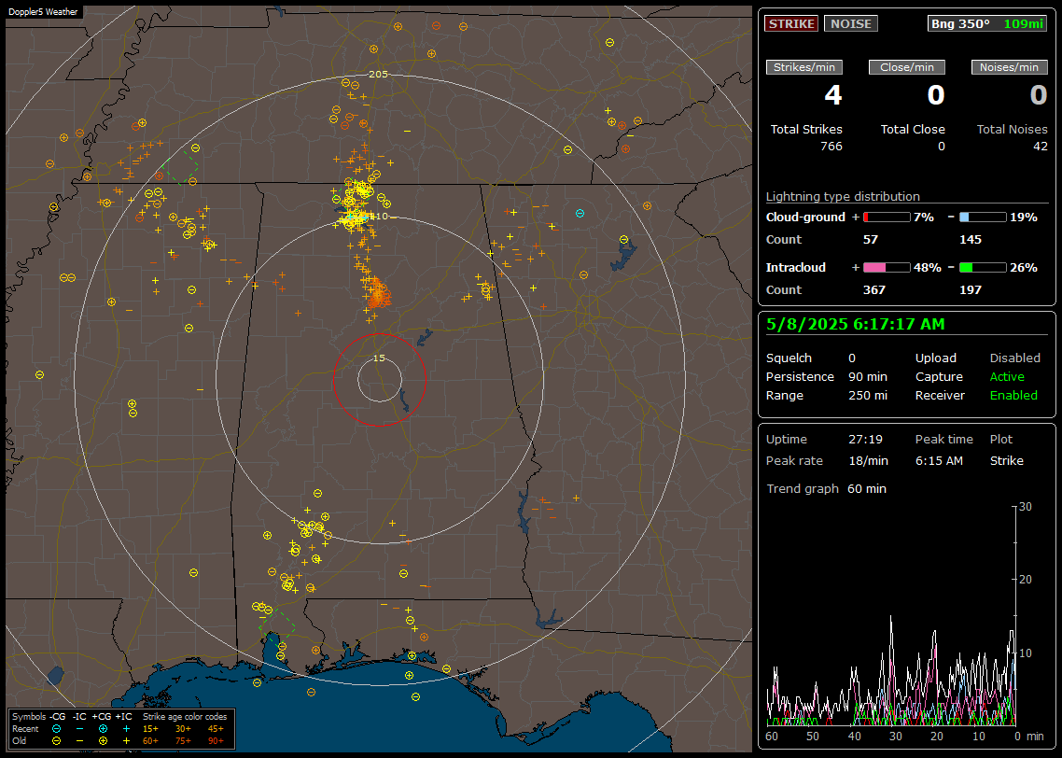Click the Intracloud positive count 367
Screen dimensions: 1062x758
(873, 290)
